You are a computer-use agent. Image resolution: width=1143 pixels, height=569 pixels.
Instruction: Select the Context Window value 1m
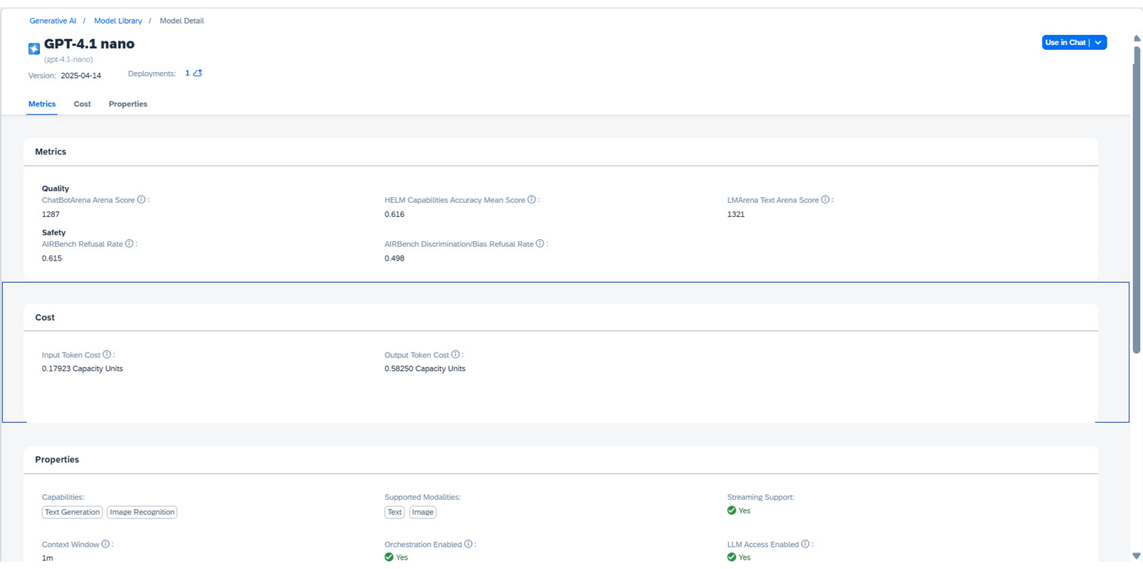(47, 558)
